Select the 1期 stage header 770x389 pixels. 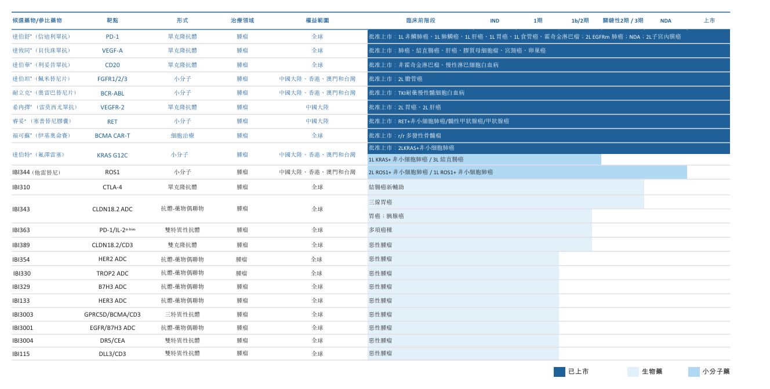point(538,20)
